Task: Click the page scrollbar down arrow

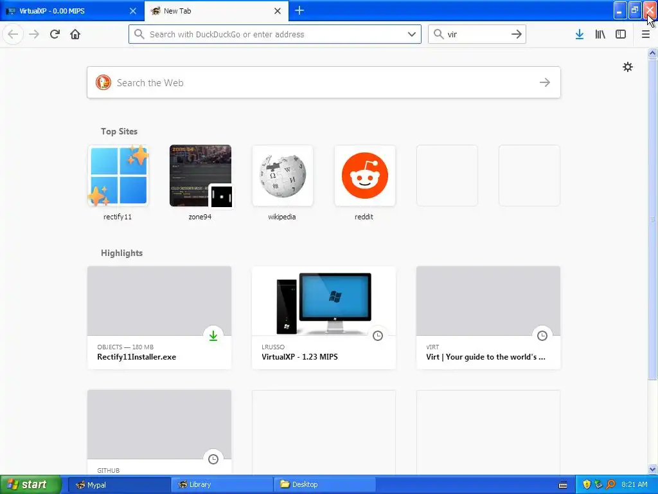Action: (x=652, y=470)
